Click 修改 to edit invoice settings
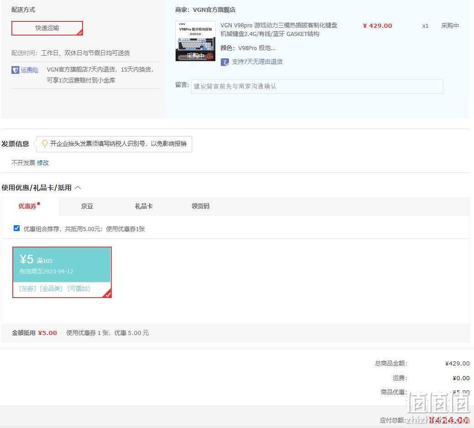This screenshot has height=428, width=474. point(43,163)
